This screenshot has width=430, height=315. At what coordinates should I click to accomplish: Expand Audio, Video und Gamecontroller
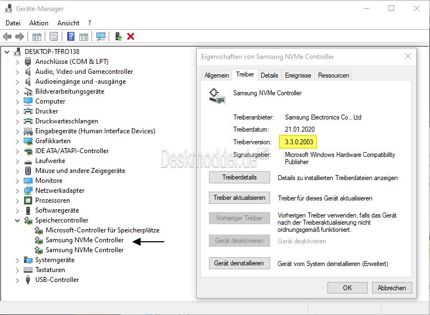click(x=17, y=72)
